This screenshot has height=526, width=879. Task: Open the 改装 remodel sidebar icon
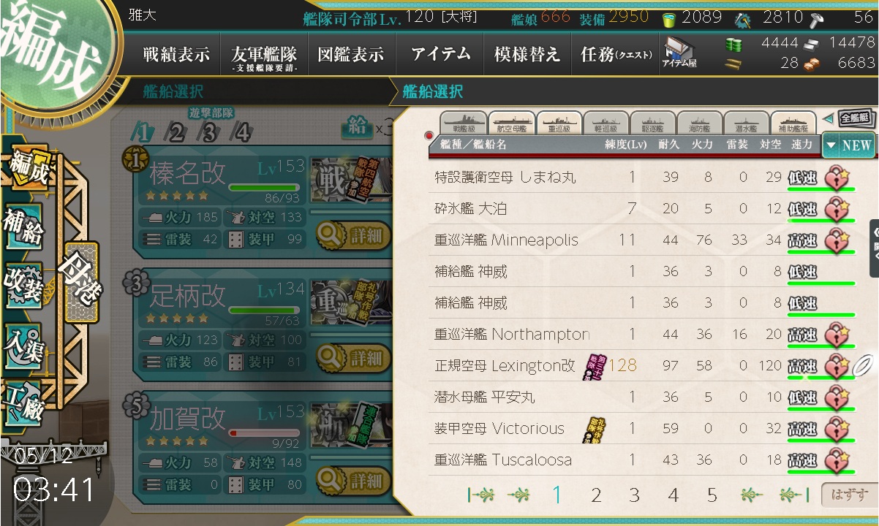[x=24, y=282]
